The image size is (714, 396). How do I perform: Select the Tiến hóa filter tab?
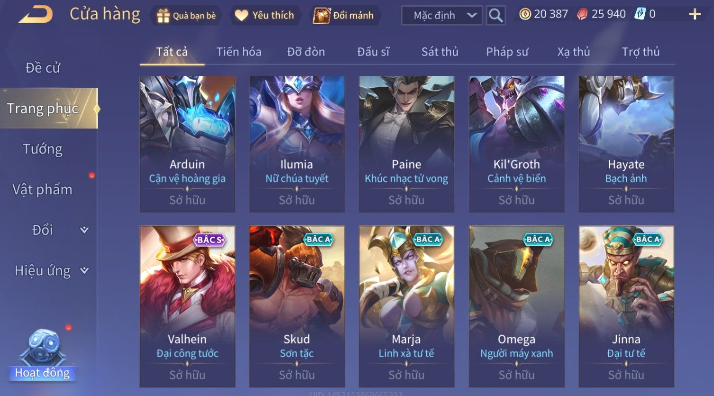tap(239, 52)
